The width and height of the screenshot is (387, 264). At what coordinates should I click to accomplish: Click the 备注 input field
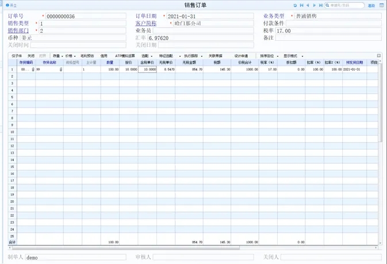pyautogui.click(x=328, y=38)
